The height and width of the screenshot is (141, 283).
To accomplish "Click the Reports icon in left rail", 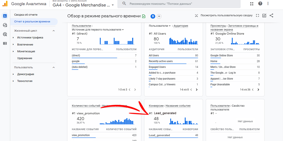I will [5, 16].
